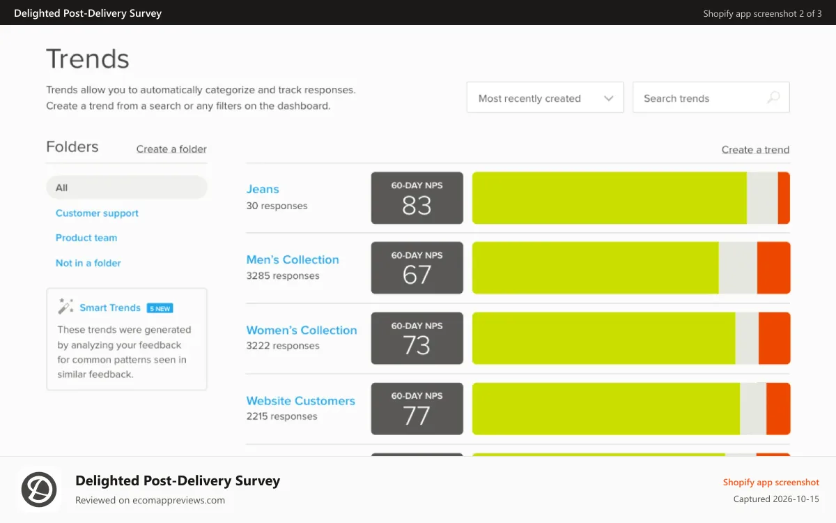Click '3285 responses' text

coord(283,276)
